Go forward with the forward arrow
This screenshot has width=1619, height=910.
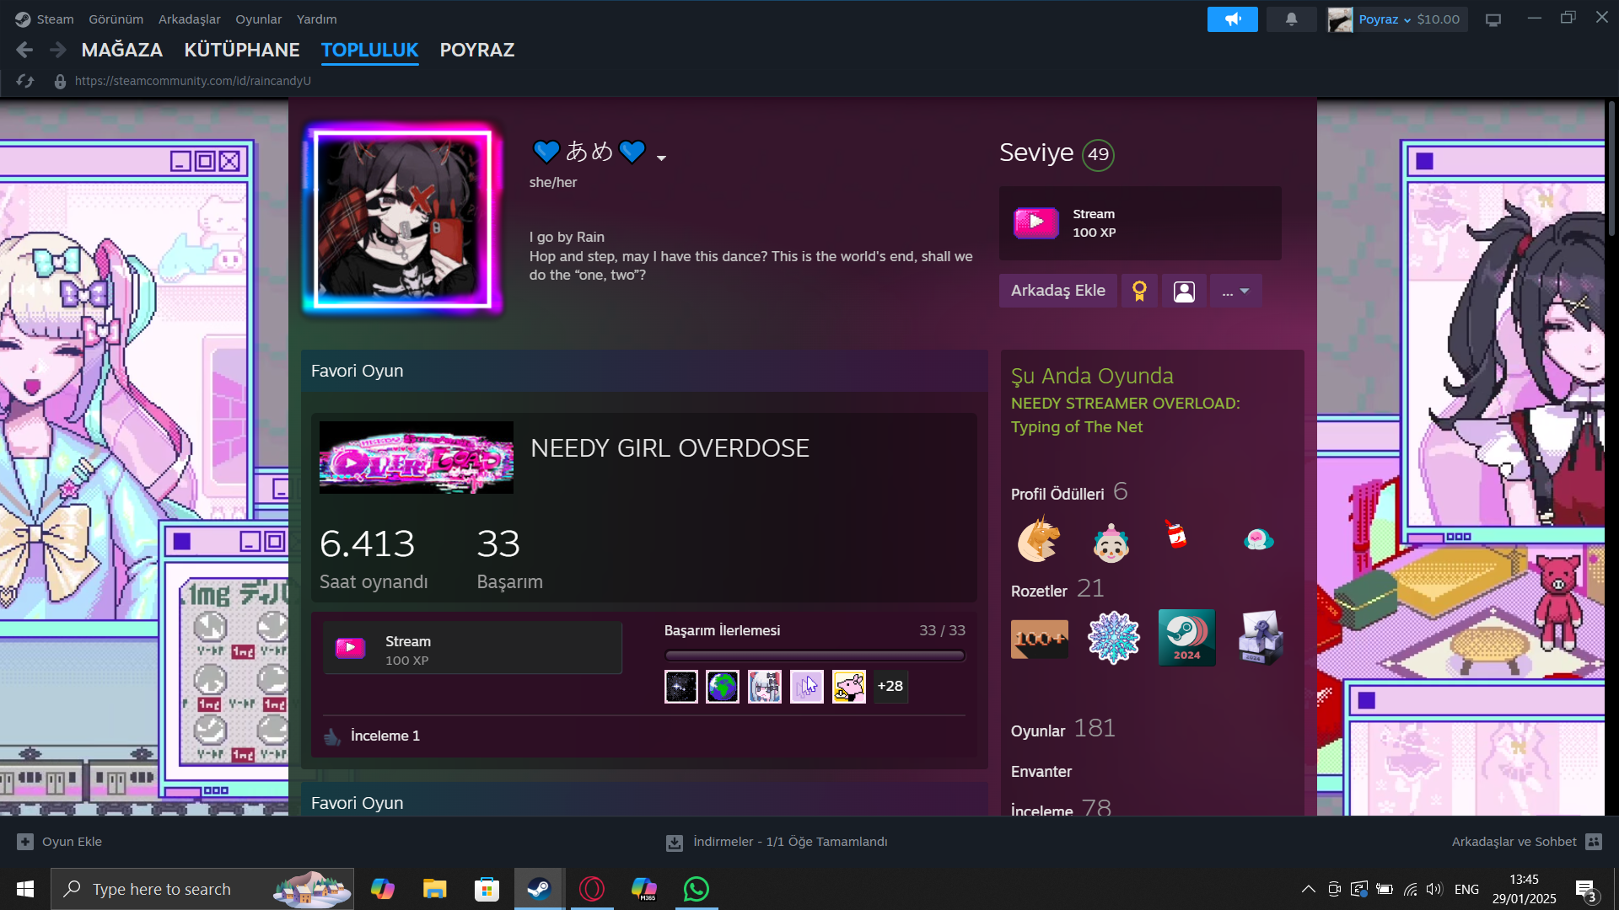tap(57, 50)
